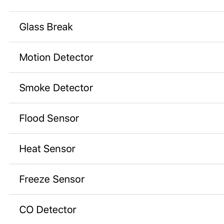The width and height of the screenshot is (224, 224).
Task: Click the "Freeze Sensor" label text
Action: click(x=52, y=179)
